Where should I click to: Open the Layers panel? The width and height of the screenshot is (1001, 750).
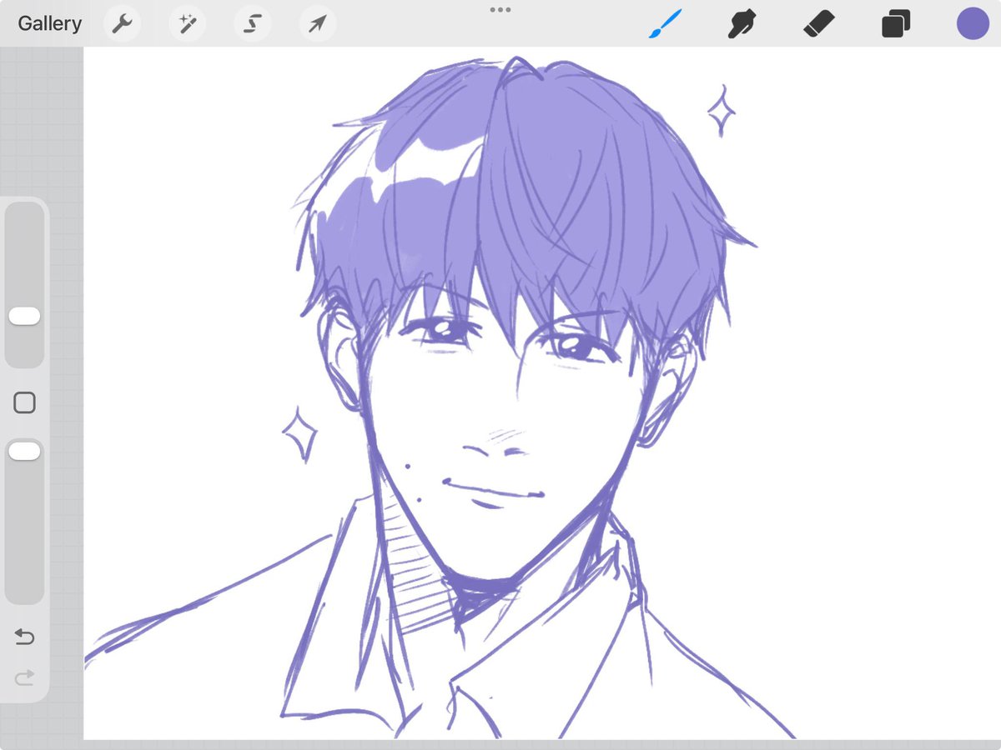click(x=896, y=23)
